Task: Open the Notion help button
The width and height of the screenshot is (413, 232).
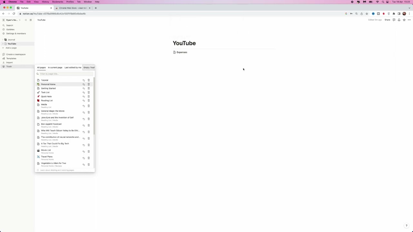Action: tap(407, 226)
